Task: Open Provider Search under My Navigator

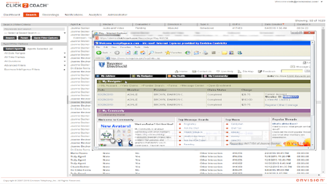Action: click(x=153, y=86)
